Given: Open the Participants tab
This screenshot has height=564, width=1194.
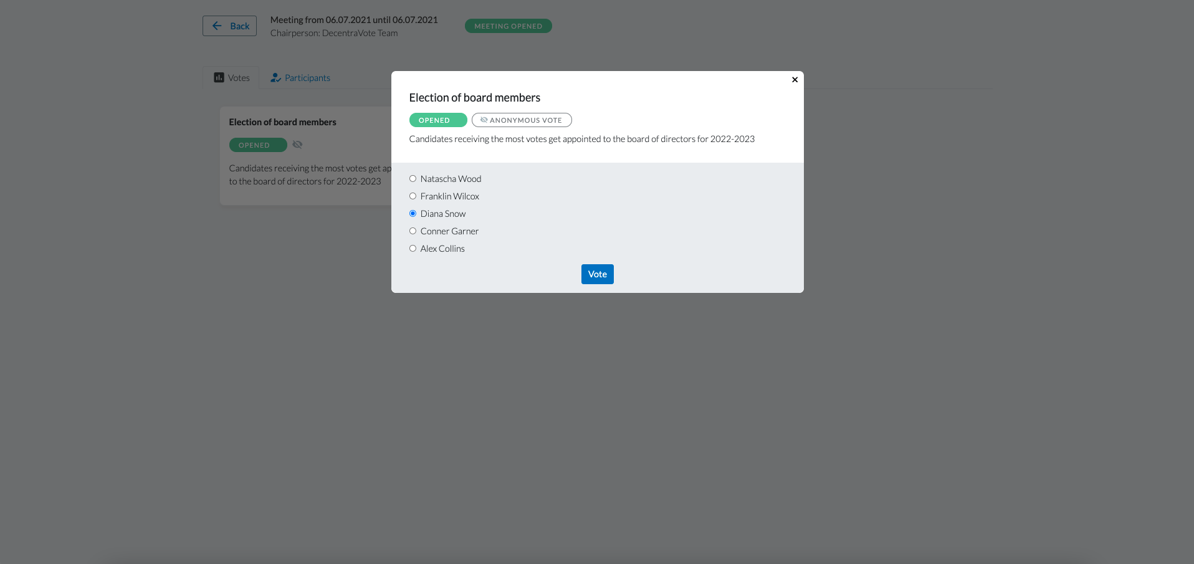Looking at the screenshot, I should coord(300,78).
